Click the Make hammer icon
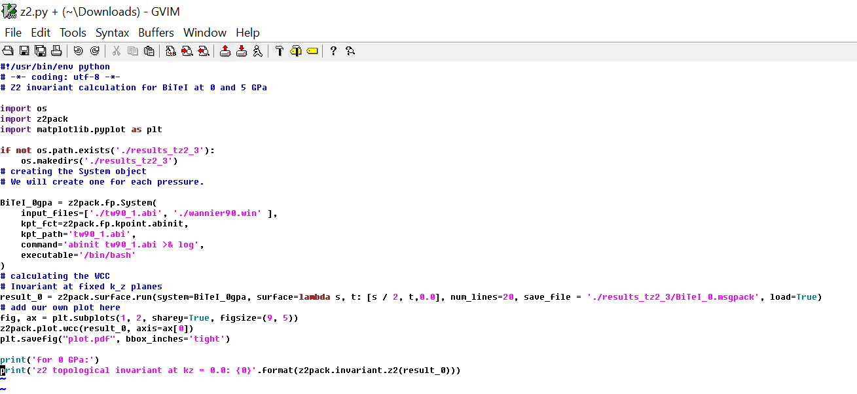This screenshot has height=394, width=857. tap(280, 51)
